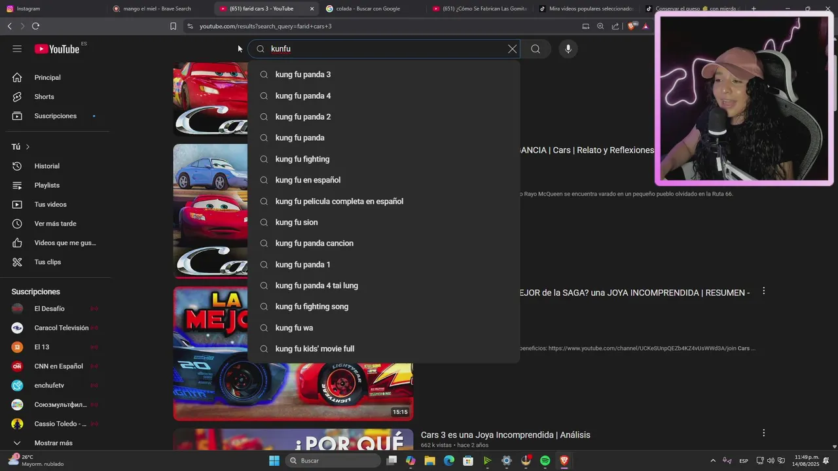
Task: Close the farid cars 3 YouTube tab
Action: [x=312, y=9]
